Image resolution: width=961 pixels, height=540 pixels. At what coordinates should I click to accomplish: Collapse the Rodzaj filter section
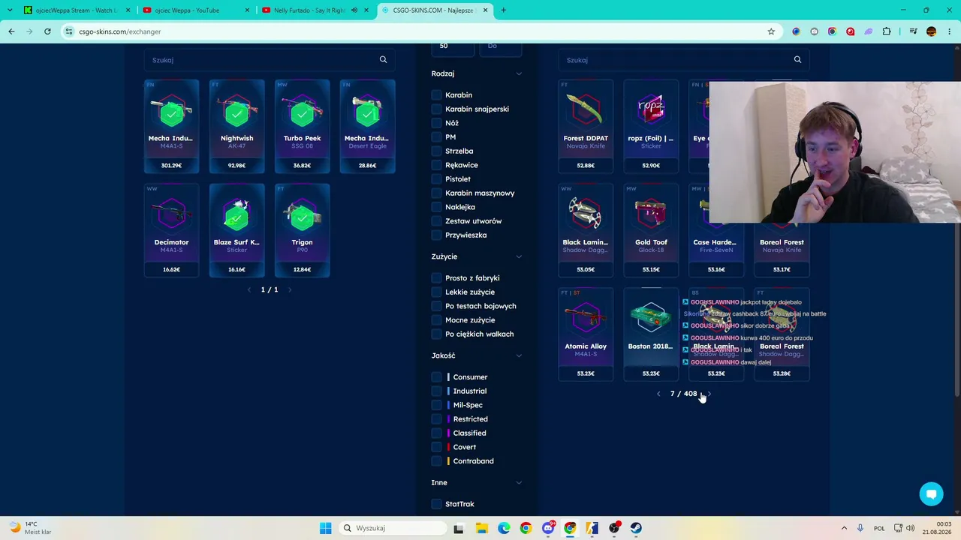tap(519, 73)
